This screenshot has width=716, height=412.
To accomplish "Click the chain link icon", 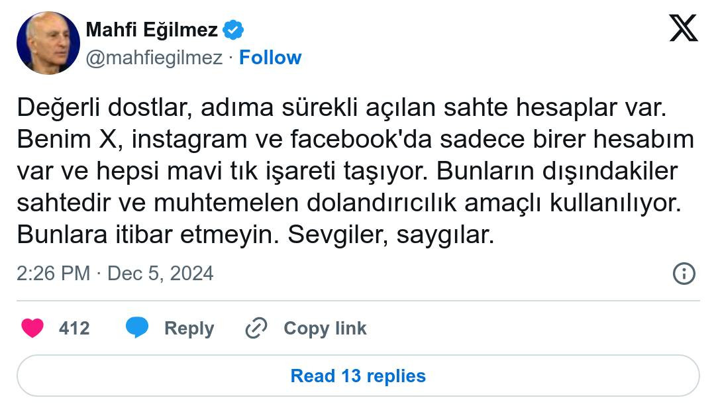I will click(x=256, y=328).
